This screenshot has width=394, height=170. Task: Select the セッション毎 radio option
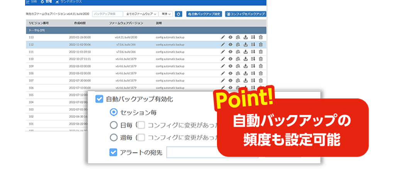(x=114, y=112)
